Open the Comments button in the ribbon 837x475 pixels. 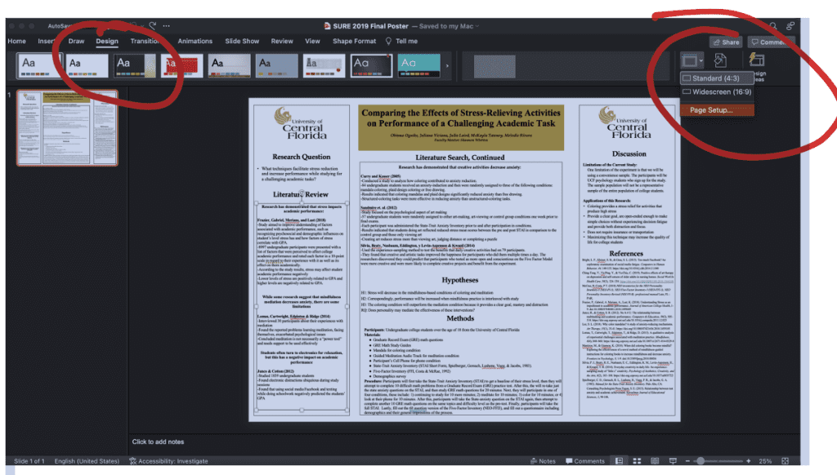pos(772,42)
